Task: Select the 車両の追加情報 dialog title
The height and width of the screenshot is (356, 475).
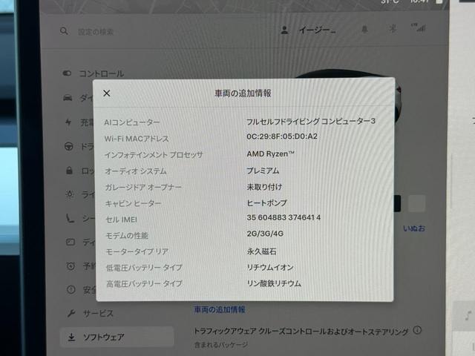Action: [243, 93]
